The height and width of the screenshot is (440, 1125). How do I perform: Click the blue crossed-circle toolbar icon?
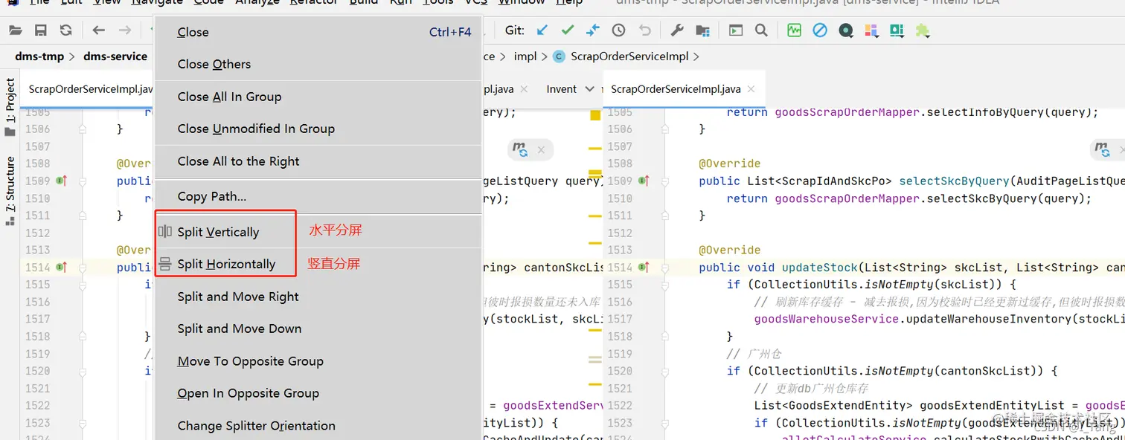pos(819,30)
